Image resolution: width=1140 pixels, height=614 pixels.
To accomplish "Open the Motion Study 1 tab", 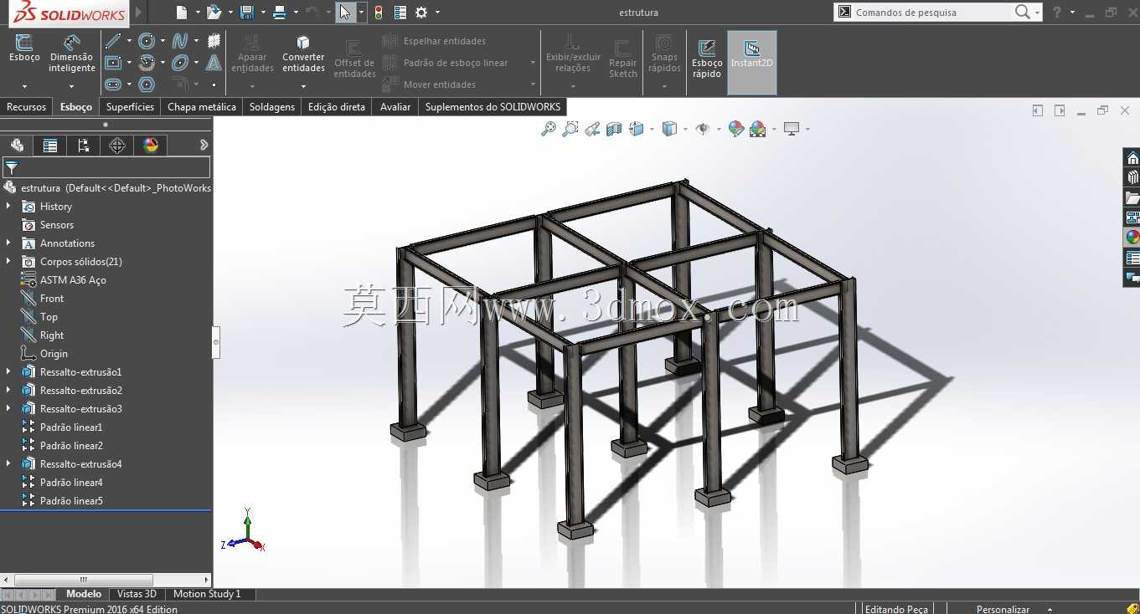I will [207, 594].
